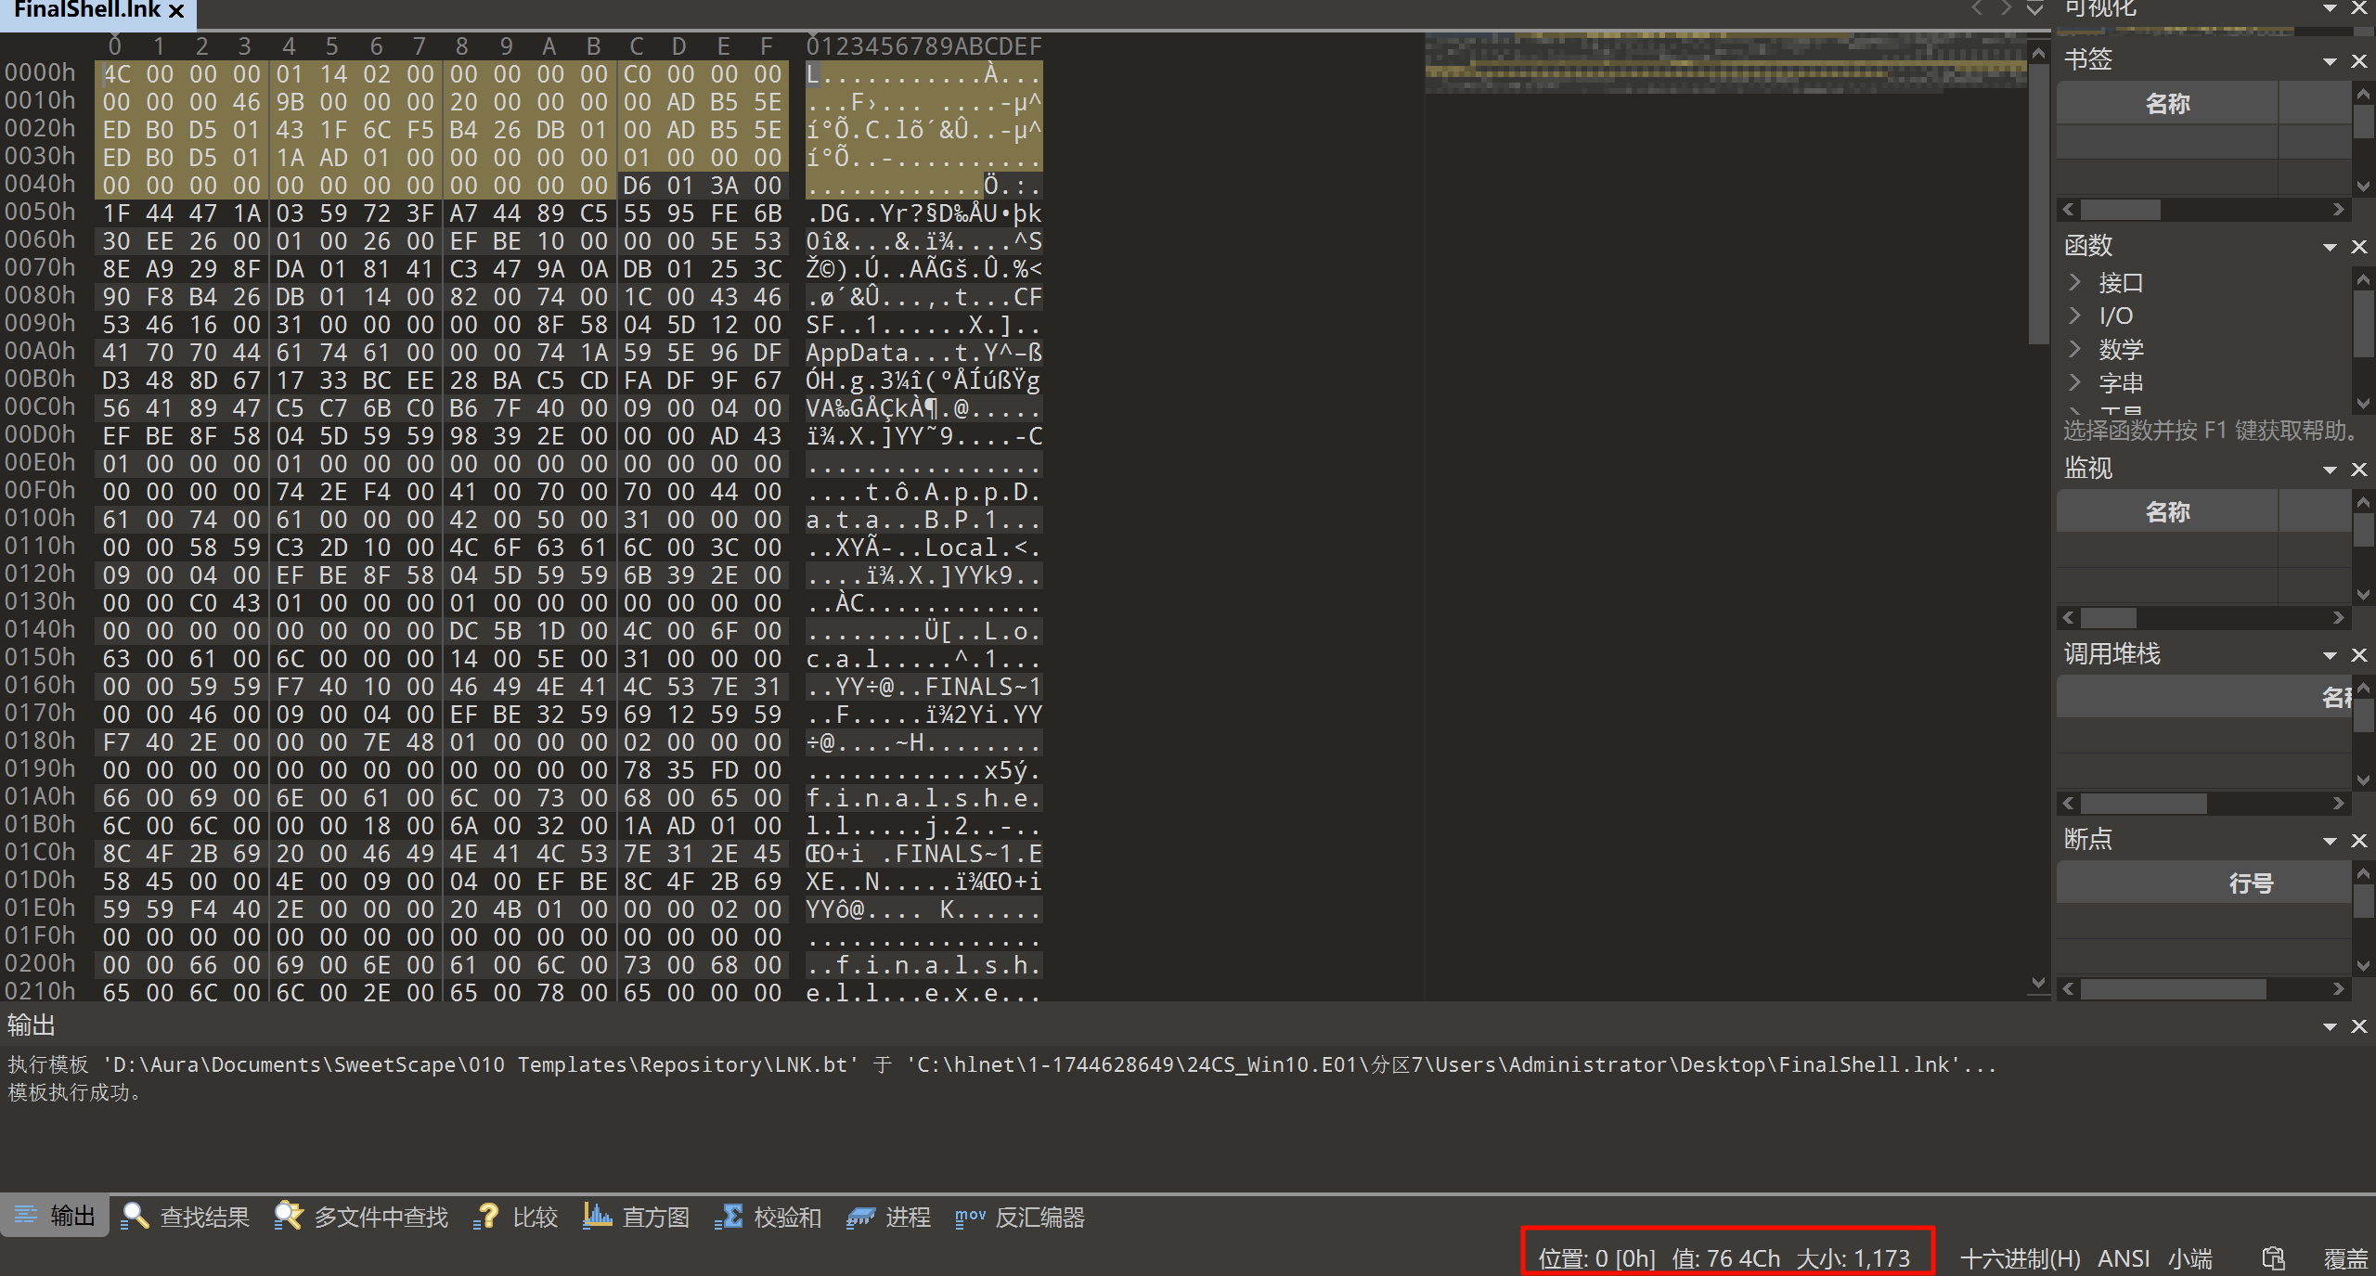Expand the 字串 function category
The image size is (2376, 1276).
2075,382
